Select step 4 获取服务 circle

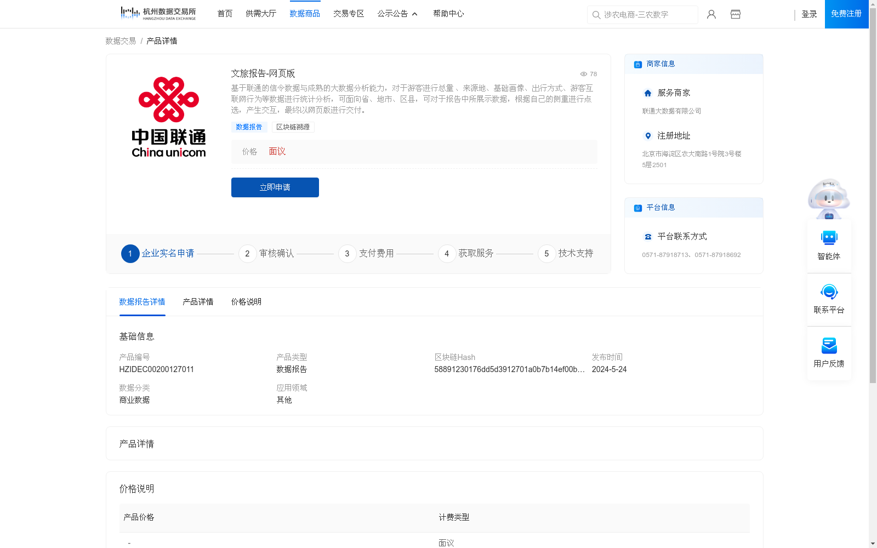click(x=447, y=254)
